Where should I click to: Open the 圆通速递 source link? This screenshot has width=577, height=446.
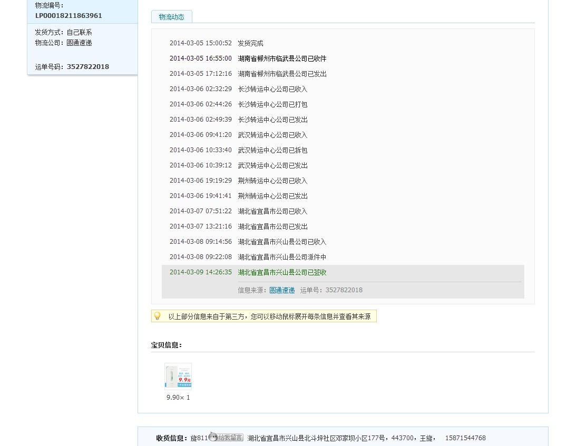(282, 290)
